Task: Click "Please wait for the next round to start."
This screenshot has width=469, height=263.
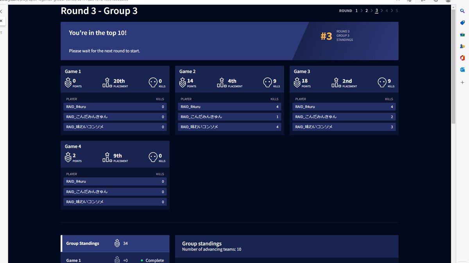Action: [104, 51]
